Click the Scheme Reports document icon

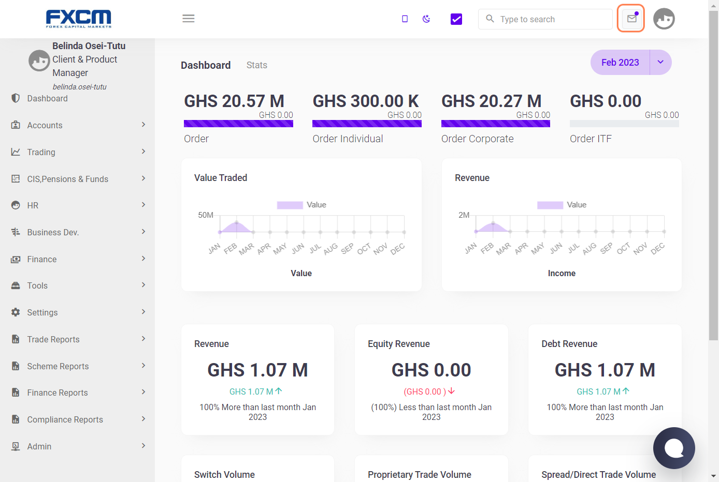click(x=16, y=366)
